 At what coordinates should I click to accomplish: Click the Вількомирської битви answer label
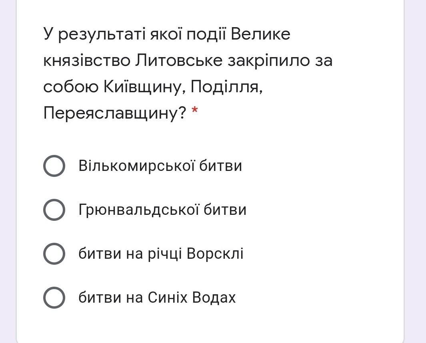coord(160,166)
